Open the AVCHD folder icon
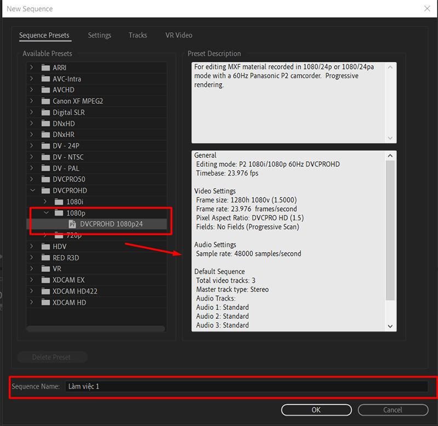This screenshot has height=426, width=438. click(x=45, y=90)
